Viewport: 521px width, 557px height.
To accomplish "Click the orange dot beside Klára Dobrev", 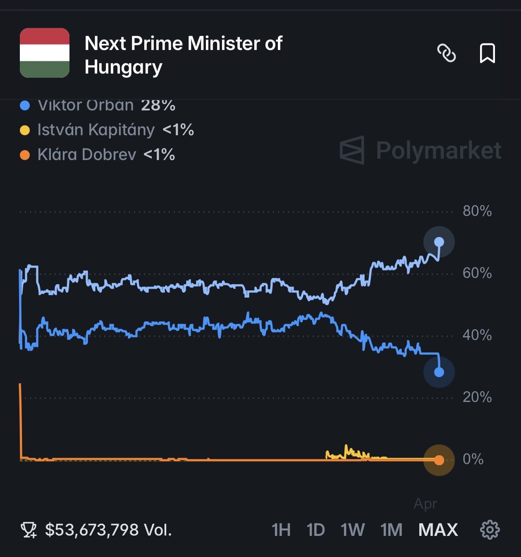I will tap(25, 155).
